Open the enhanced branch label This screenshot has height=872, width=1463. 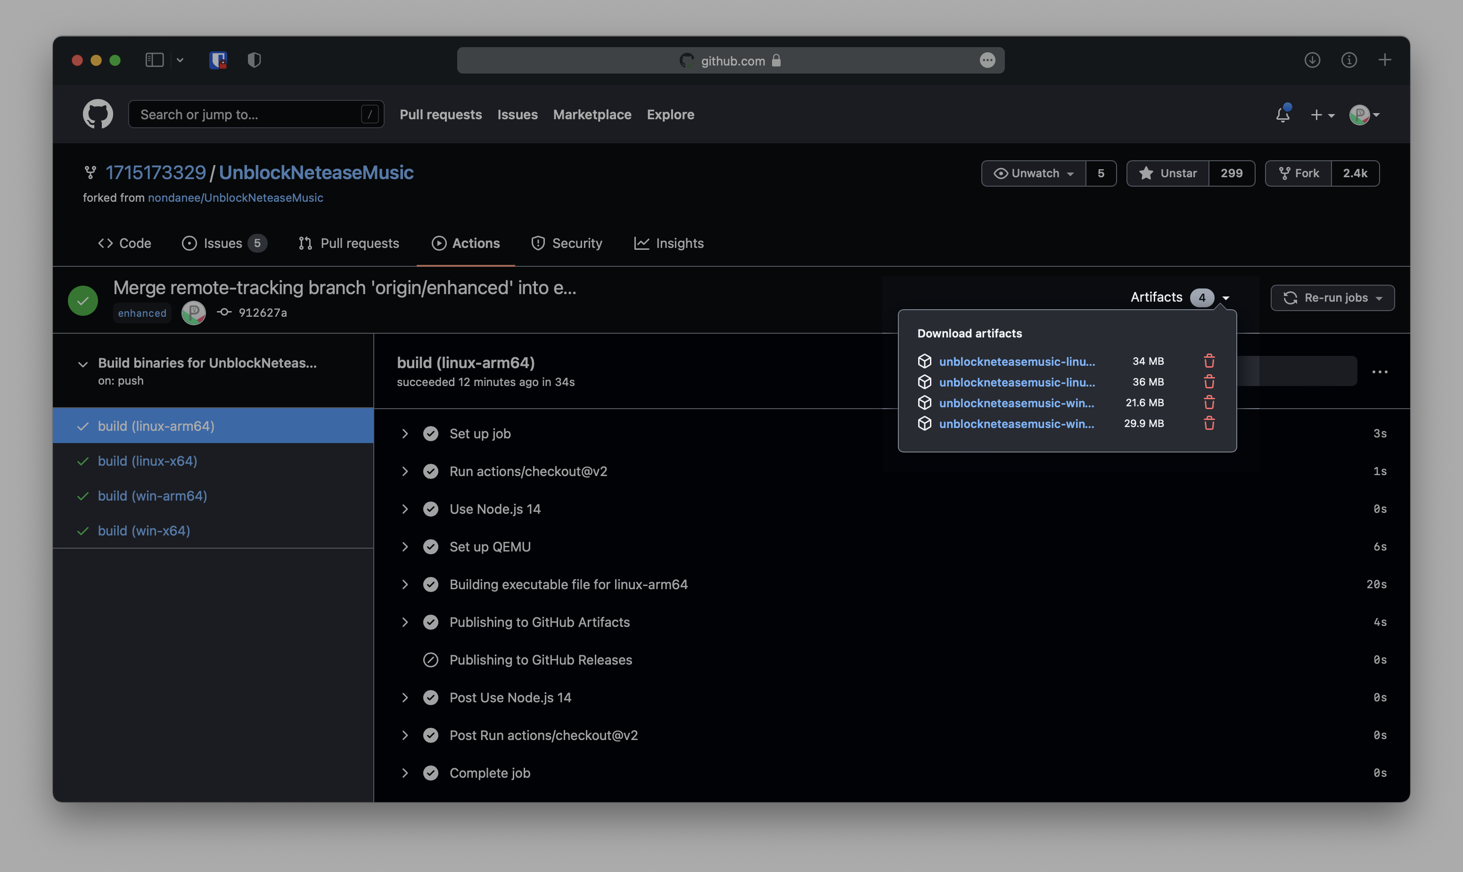point(142,313)
